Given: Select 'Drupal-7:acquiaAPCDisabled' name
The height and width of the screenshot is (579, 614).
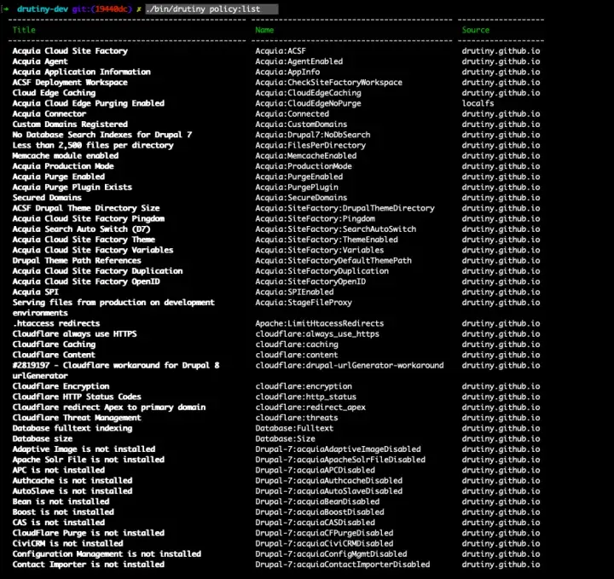Looking at the screenshot, I should 316,471.
